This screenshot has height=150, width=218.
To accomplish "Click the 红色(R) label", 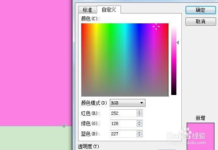I will [90, 113].
